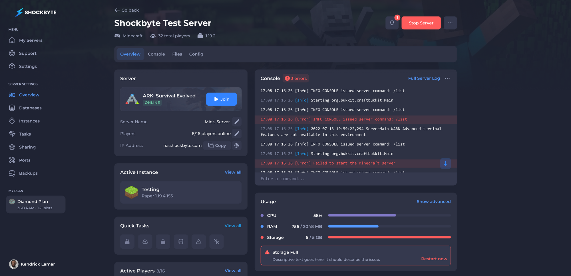571x276 pixels.
Task: Switch to the Files tab
Action: (177, 54)
